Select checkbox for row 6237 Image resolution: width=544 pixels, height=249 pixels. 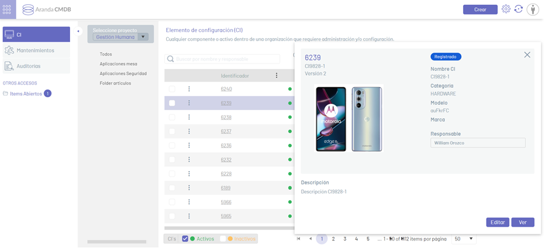click(172, 131)
